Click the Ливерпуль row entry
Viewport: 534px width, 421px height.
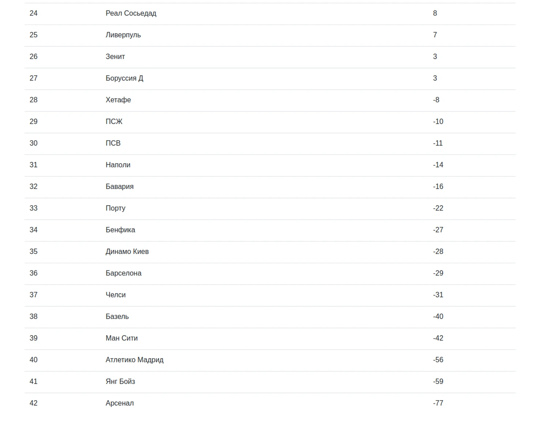click(270, 35)
